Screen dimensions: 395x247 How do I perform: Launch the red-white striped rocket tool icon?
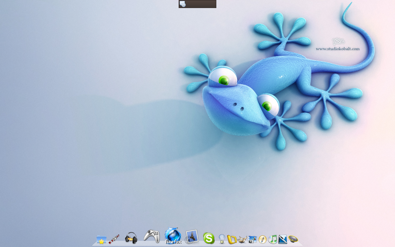114,239
